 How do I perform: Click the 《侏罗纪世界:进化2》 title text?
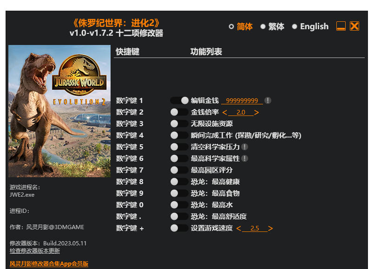(x=116, y=23)
